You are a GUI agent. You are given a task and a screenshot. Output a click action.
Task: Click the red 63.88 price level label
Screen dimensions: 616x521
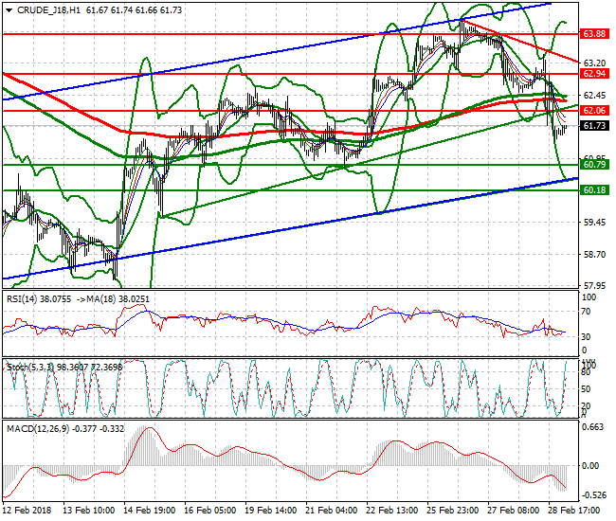click(x=594, y=34)
